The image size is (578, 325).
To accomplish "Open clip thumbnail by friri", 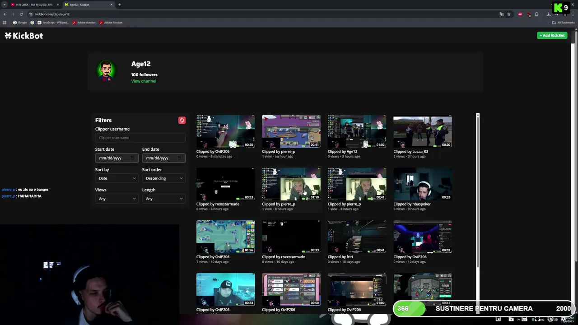I will tap(357, 237).
